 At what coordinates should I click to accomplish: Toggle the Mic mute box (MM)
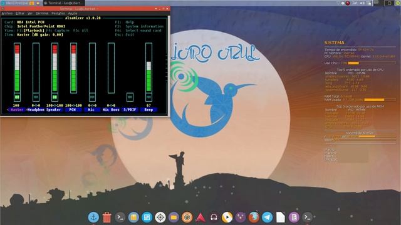click(92, 97)
